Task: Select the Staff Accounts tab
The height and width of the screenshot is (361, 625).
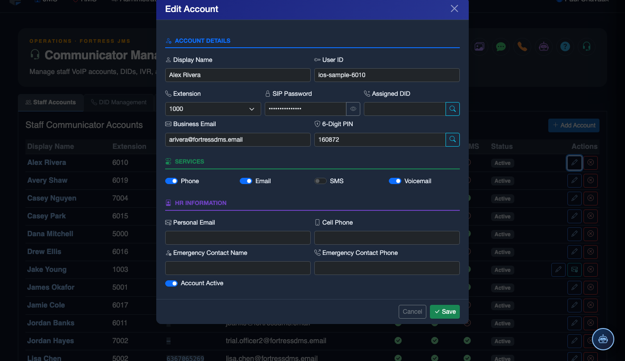Action: 51,103
